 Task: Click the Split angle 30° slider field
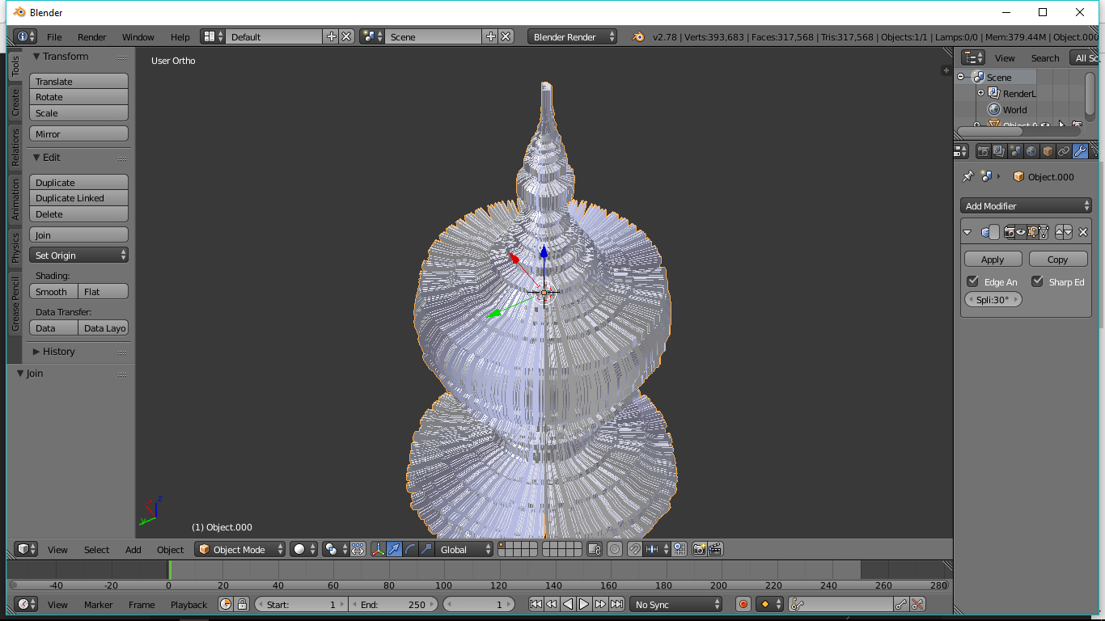coord(993,300)
